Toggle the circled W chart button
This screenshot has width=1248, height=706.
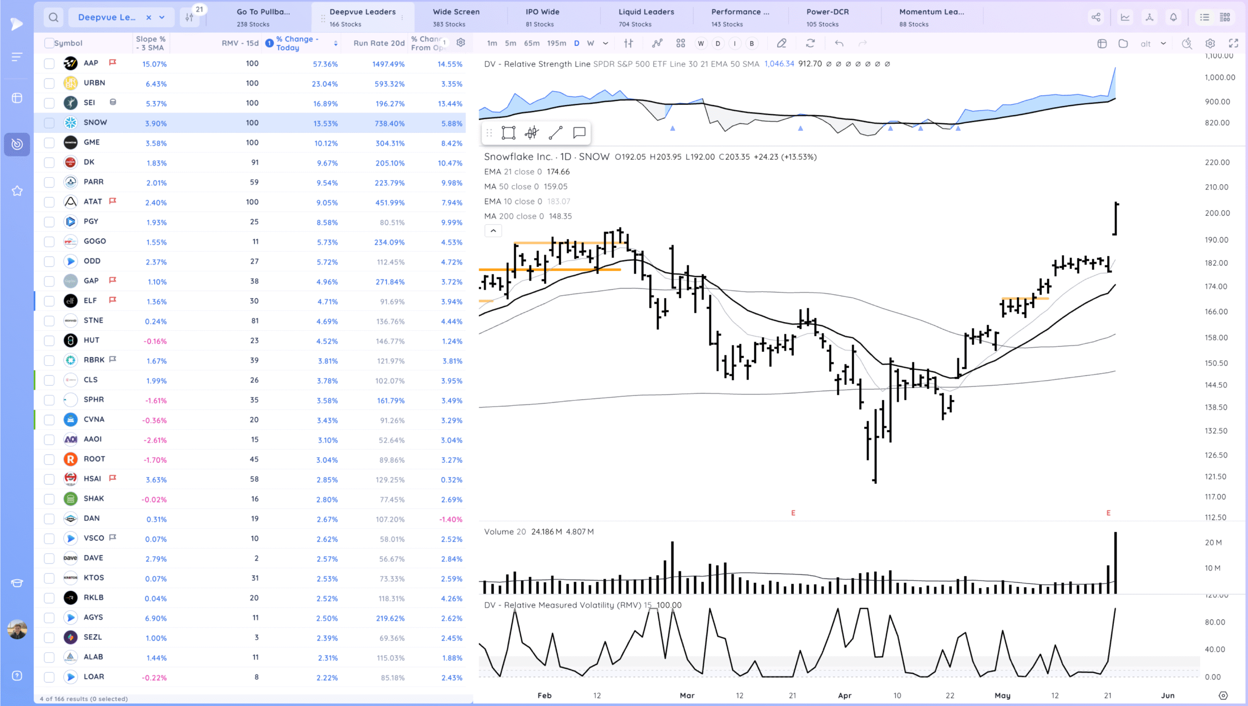(x=701, y=43)
